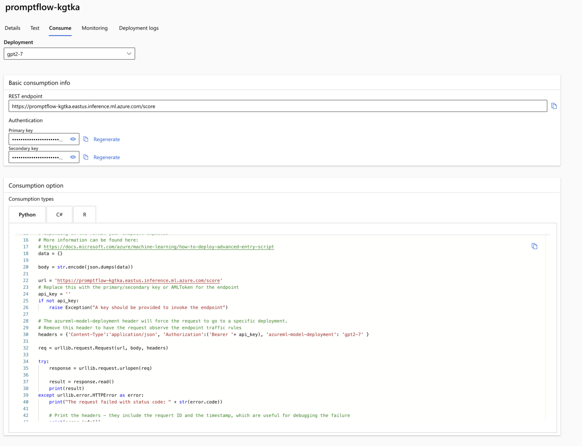The image size is (582, 446).
Task: Copy the REST endpoint URL
Action: [x=554, y=106]
